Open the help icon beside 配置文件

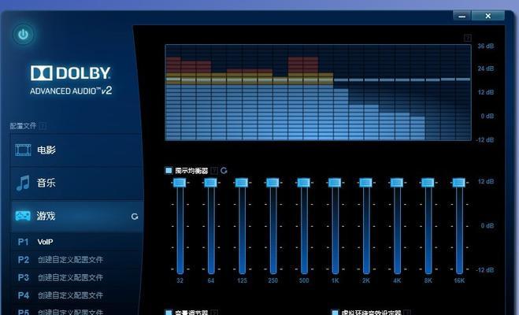click(x=43, y=126)
